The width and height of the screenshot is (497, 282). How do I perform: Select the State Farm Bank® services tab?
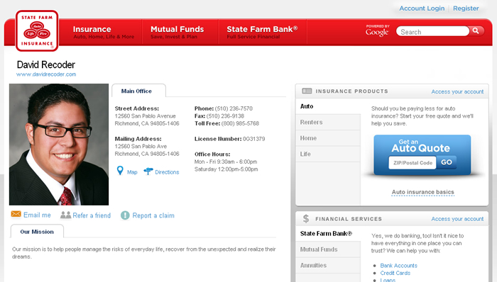pyautogui.click(x=328, y=234)
